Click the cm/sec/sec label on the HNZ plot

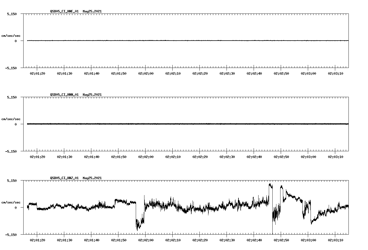11,202
